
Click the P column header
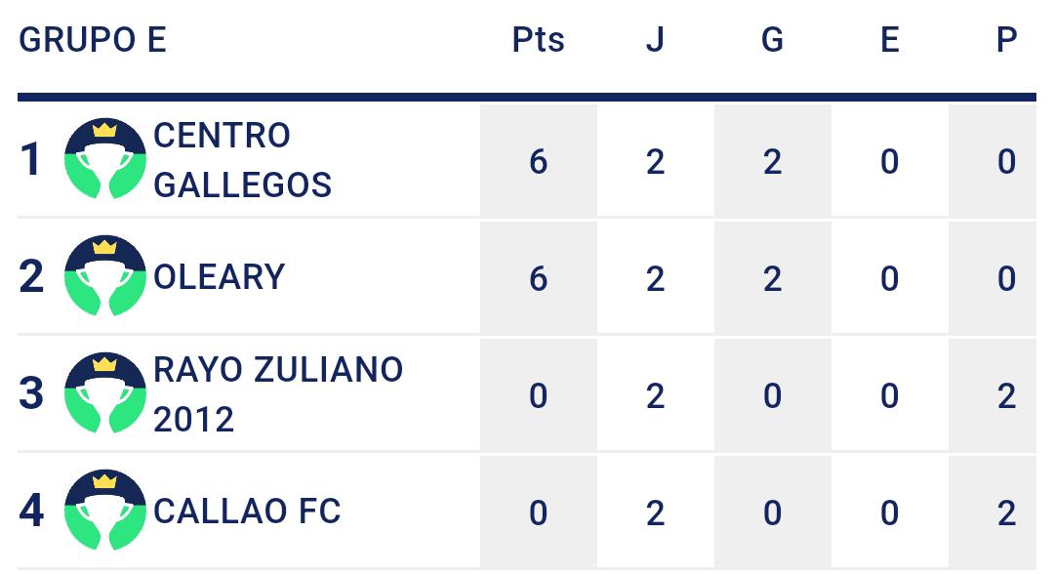1006,40
